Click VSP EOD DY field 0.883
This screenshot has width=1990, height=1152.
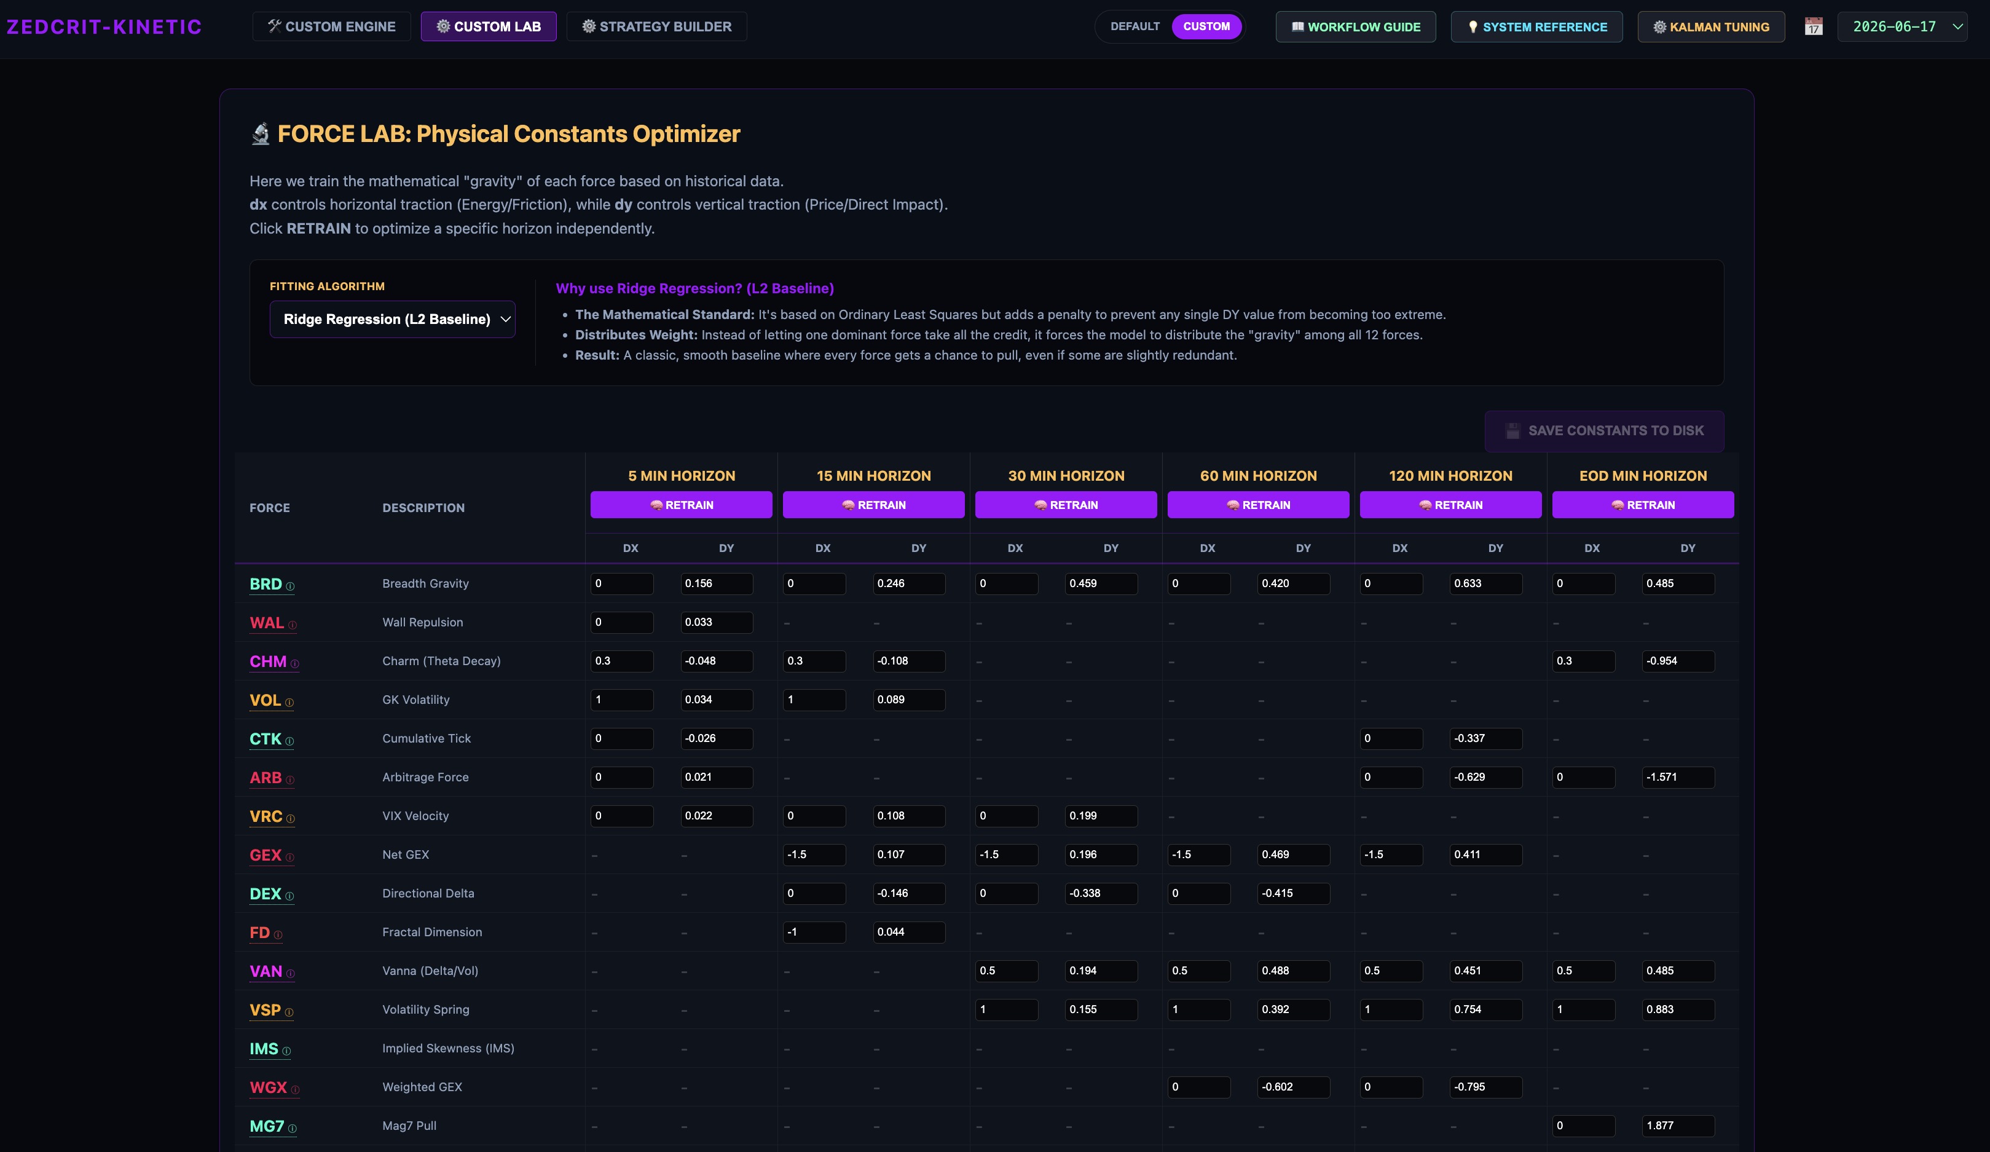(x=1678, y=1010)
